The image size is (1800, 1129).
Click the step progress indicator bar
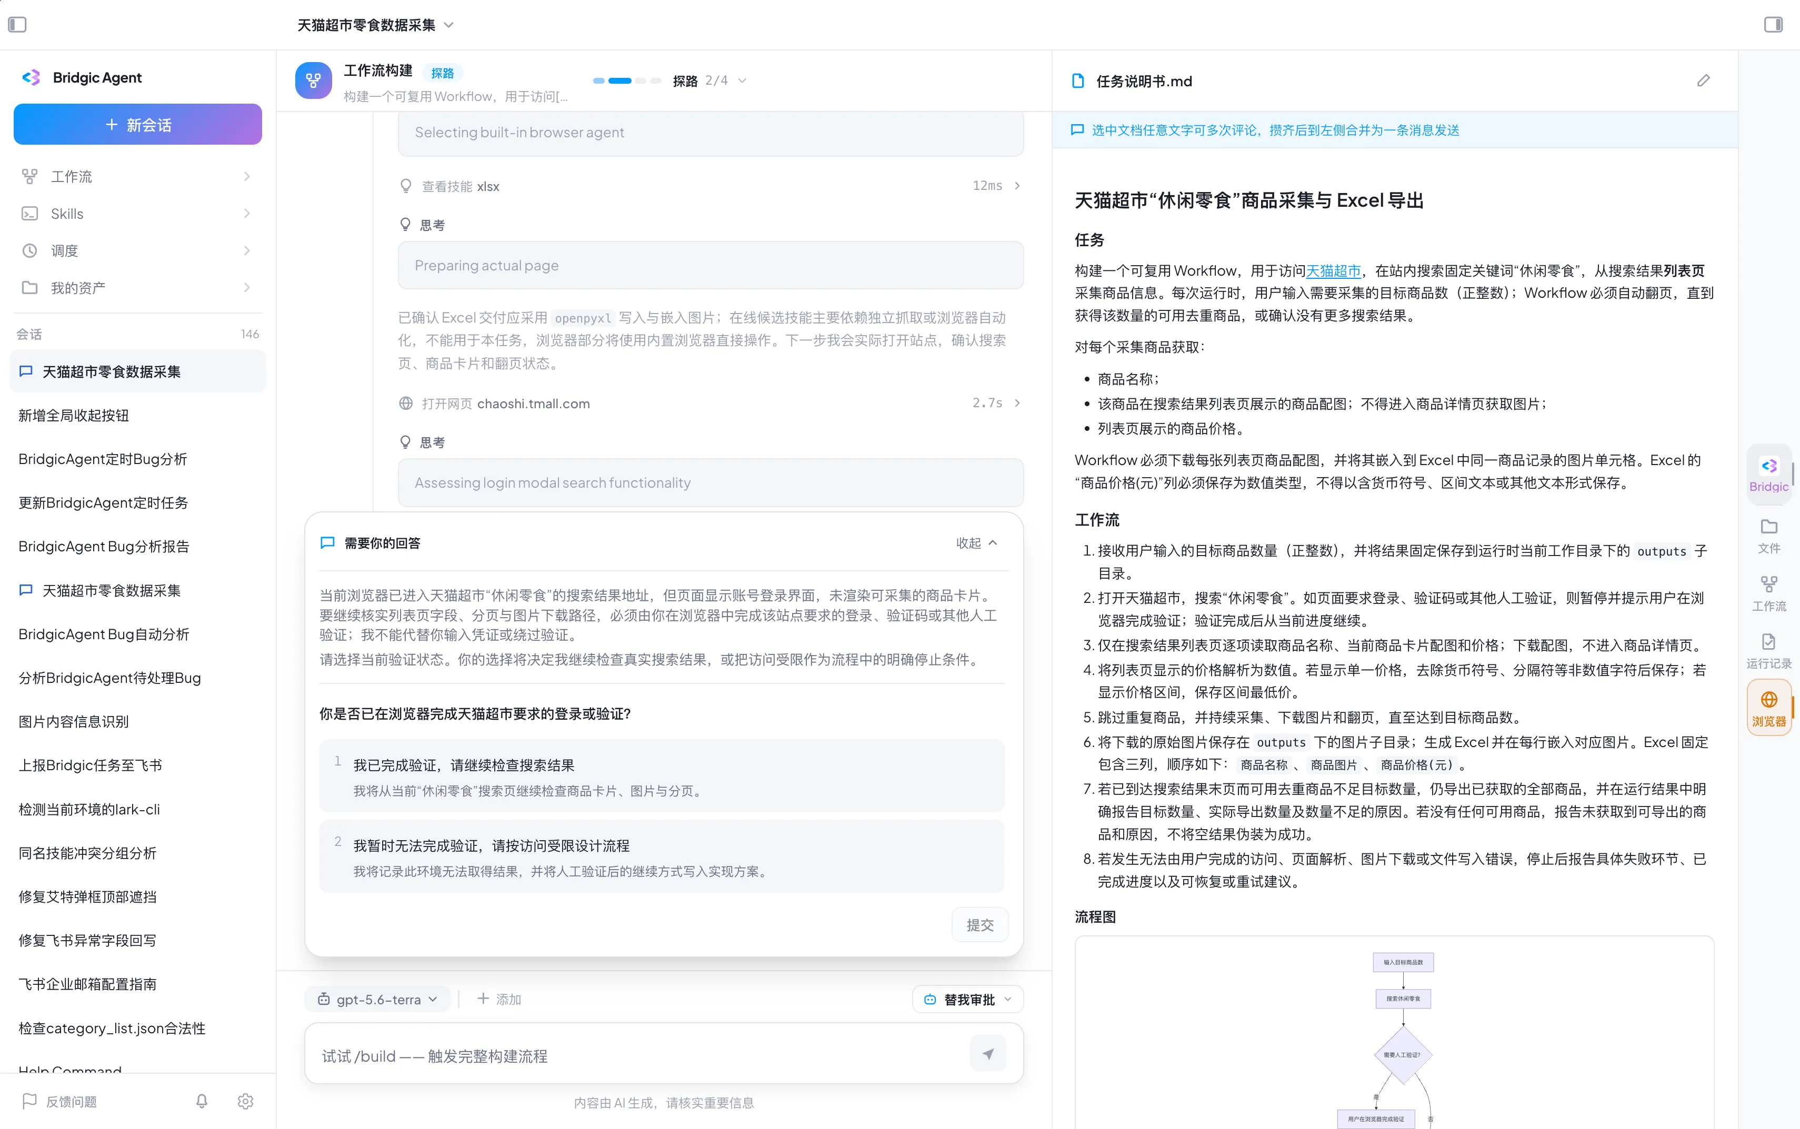point(627,80)
